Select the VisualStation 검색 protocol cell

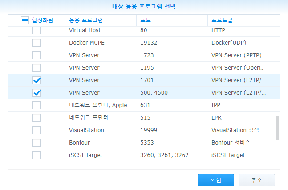click(x=235, y=130)
